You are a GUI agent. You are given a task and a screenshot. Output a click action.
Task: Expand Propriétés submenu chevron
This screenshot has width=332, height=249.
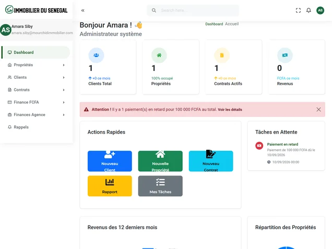tap(64, 65)
